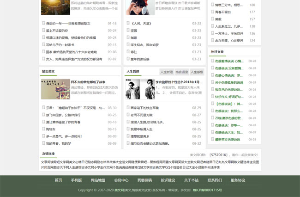Click the QQ group number 57570616
The image size is (300, 197).
point(218,155)
